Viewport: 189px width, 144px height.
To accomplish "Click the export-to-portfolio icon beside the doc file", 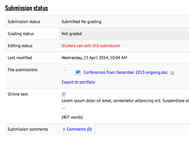I will click(x=172, y=73).
